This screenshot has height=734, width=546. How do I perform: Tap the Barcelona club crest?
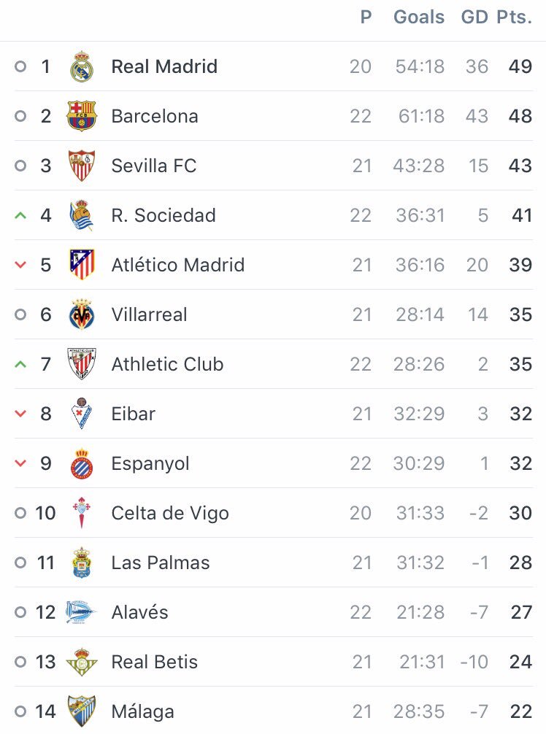tap(82, 116)
